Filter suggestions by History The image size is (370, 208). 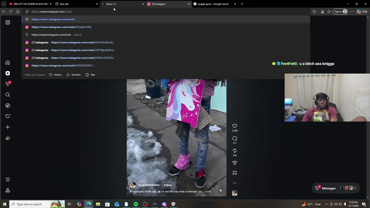coord(55,75)
